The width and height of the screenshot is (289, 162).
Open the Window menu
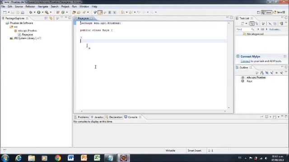pyautogui.click(x=84, y=6)
